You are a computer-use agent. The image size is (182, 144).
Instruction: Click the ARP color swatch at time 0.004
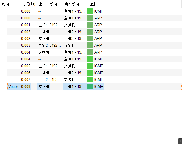(x=90, y=52)
